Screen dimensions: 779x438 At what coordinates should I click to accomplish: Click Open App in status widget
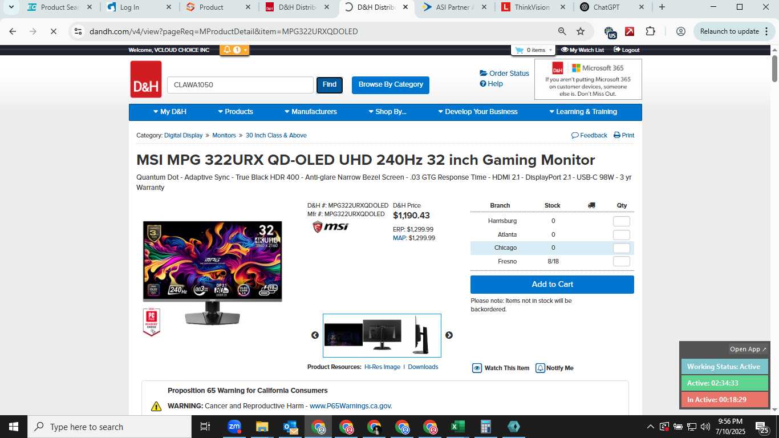point(748,349)
